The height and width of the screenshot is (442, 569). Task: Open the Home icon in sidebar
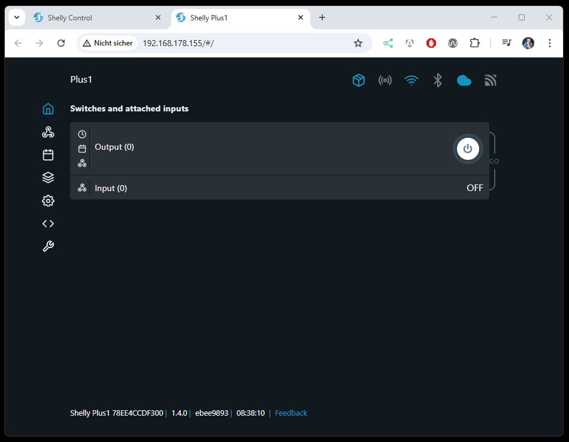coord(48,109)
